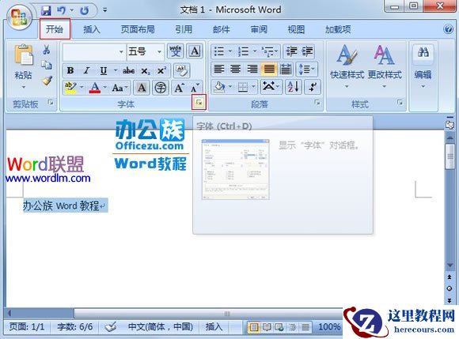Pick text highlight color

point(70,88)
